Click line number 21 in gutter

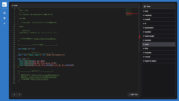pos(14,49)
